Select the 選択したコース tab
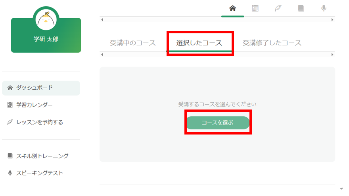Image resolution: width=349 pixels, height=196 pixels. (x=199, y=43)
